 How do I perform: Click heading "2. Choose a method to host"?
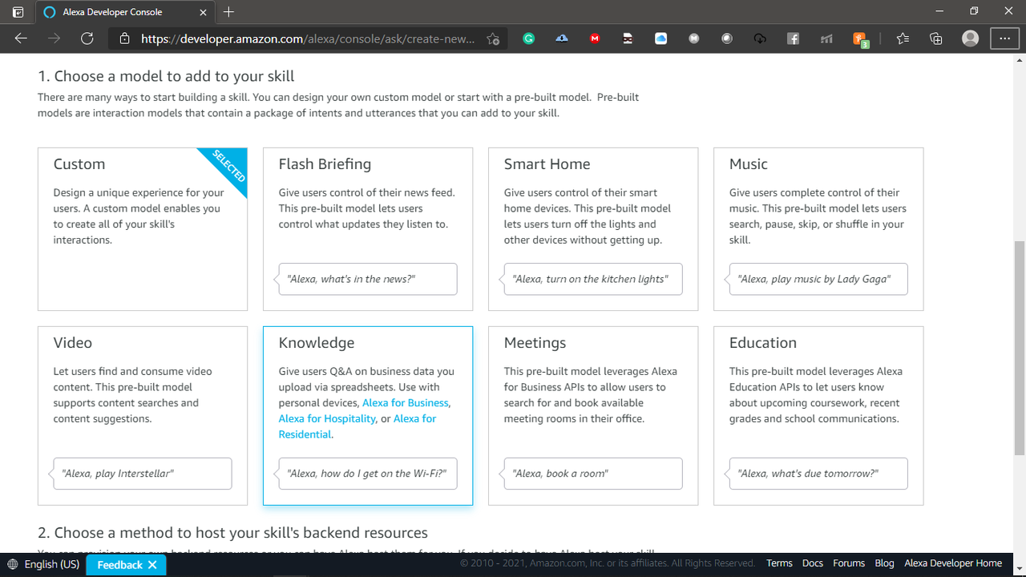232,533
